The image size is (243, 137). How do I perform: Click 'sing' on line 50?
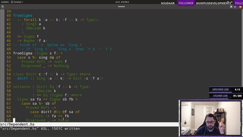coord(43,57)
